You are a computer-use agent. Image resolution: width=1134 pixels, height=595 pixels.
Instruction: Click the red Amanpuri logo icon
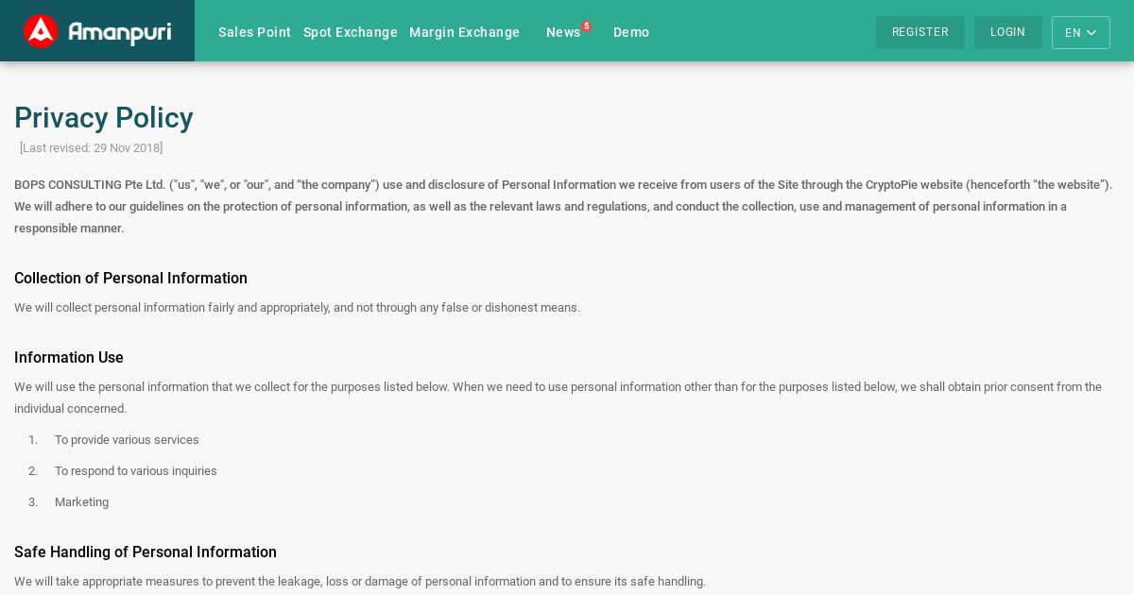click(x=41, y=31)
